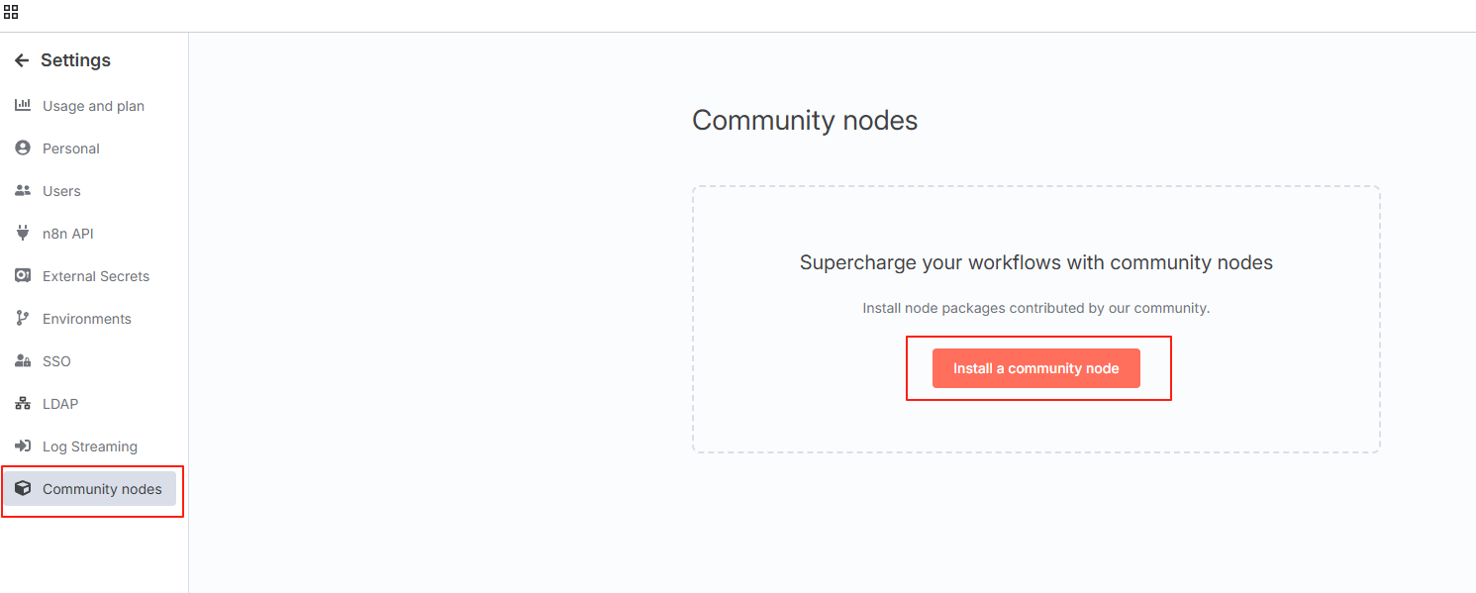Click the LDAP network icon

tap(23, 403)
